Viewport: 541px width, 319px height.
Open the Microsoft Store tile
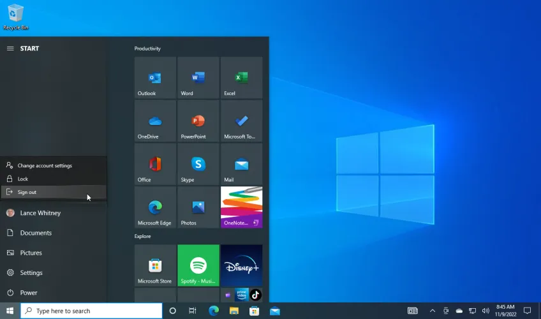[155, 265]
